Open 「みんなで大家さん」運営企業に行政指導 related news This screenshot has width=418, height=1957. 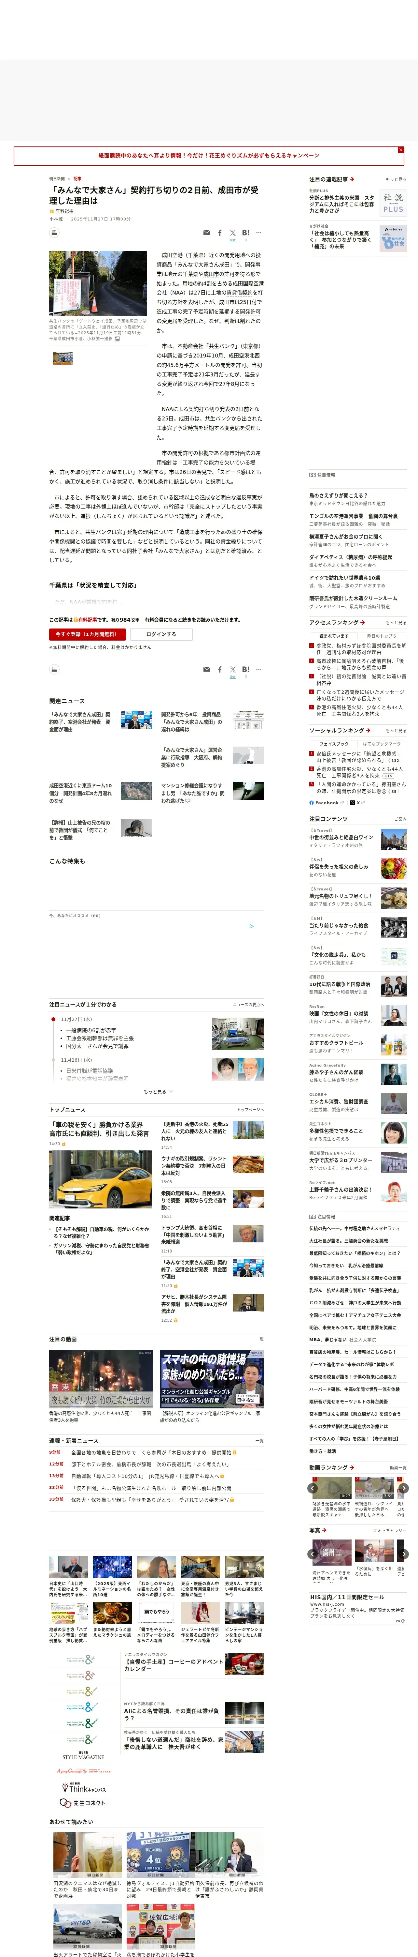pos(212,757)
